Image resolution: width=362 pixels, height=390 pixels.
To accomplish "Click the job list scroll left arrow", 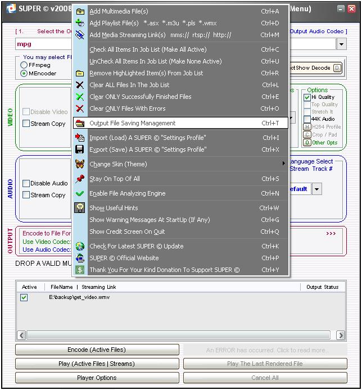I will (22, 335).
